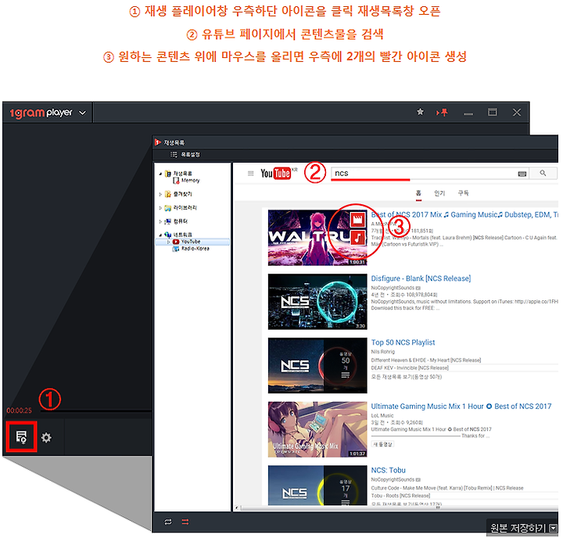Click the YouTube hamburger menu icon
The width and height of the screenshot is (563, 538).
(251, 174)
